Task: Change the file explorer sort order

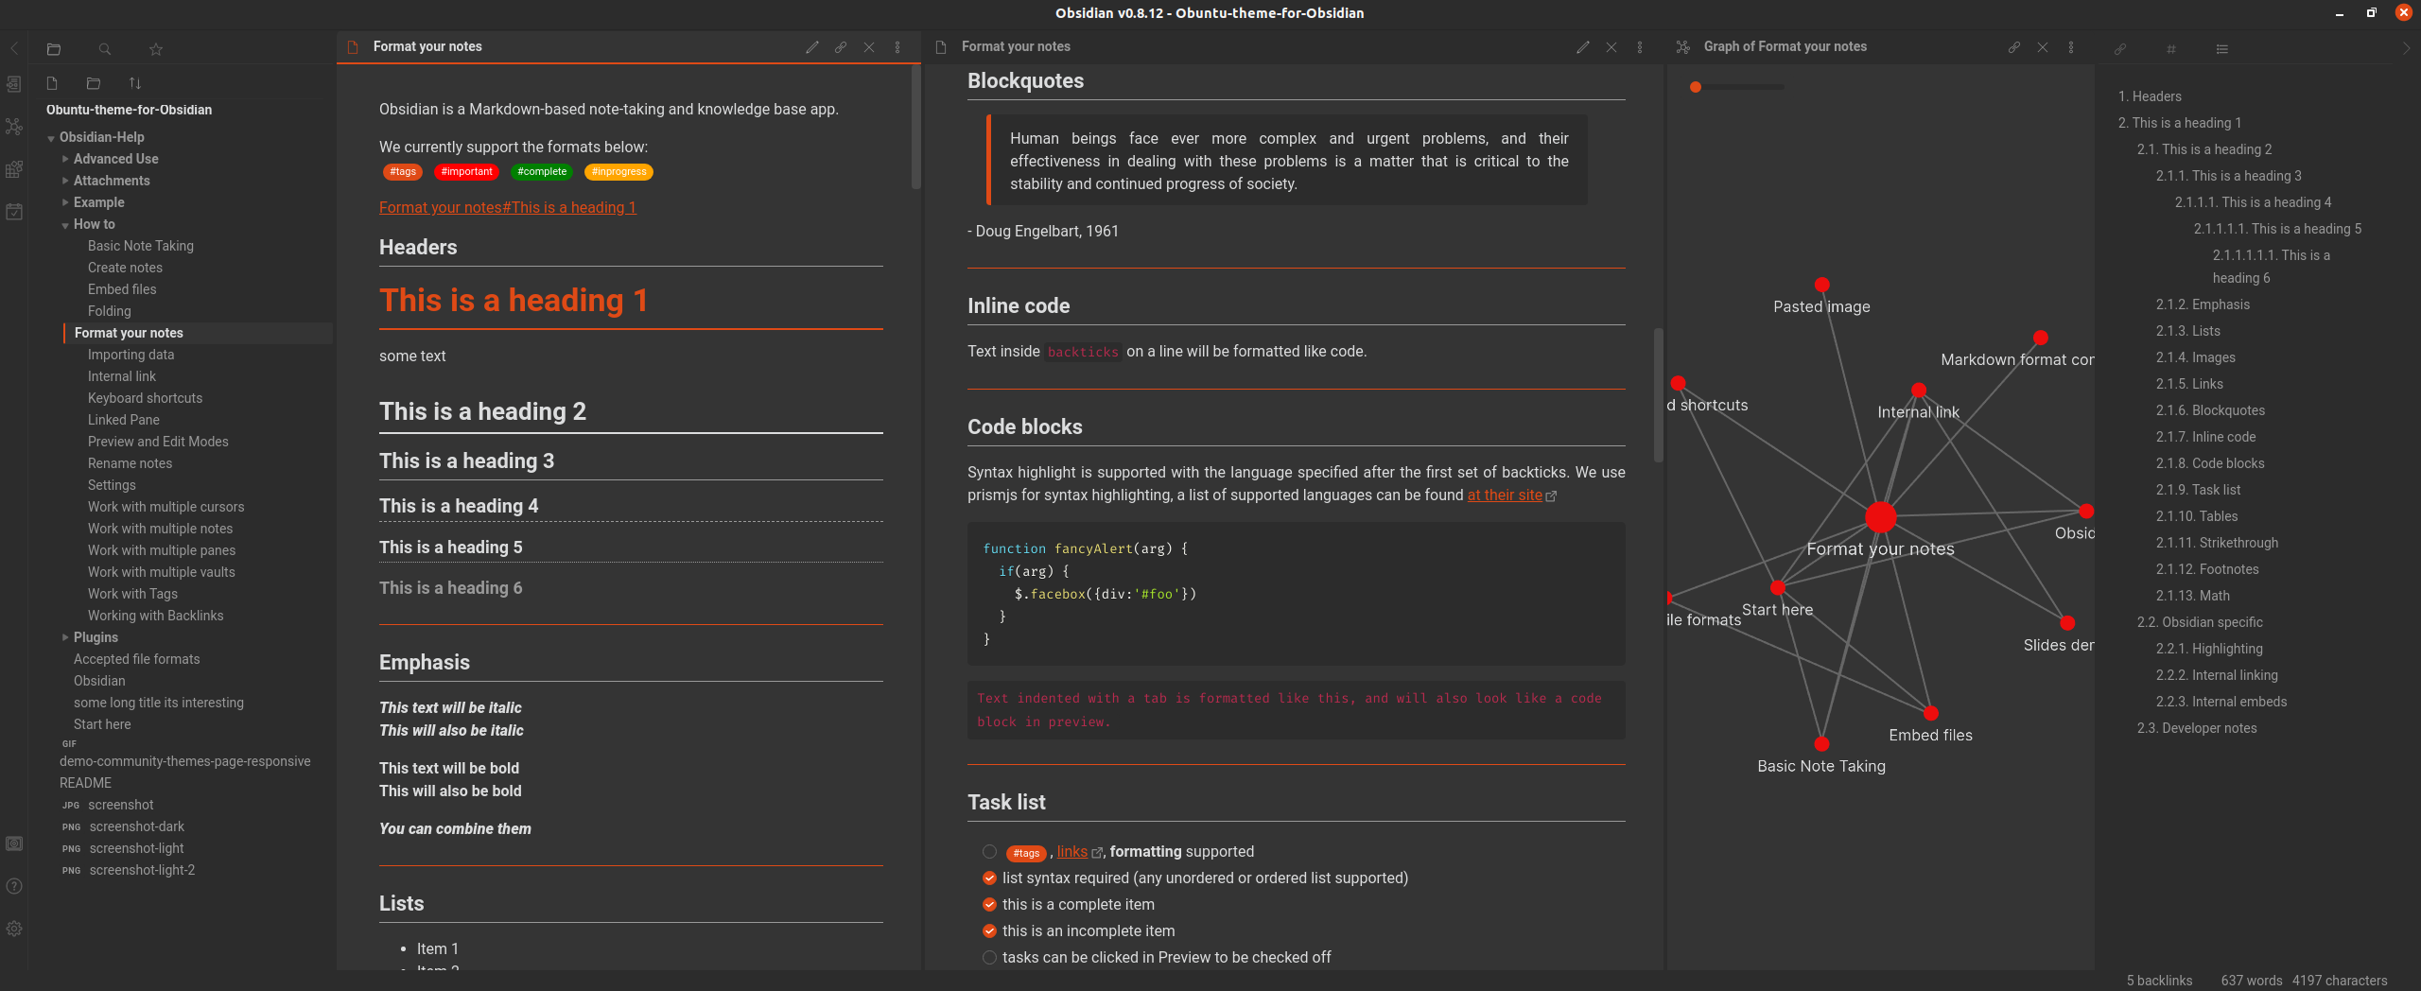Action: (x=135, y=83)
